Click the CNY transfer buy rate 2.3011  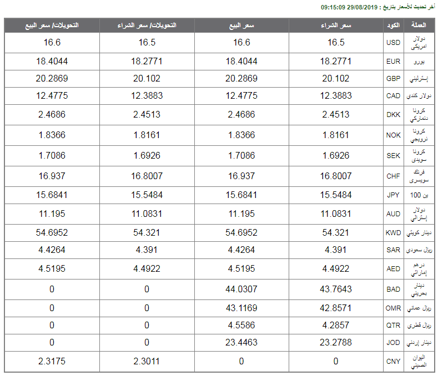147,361
